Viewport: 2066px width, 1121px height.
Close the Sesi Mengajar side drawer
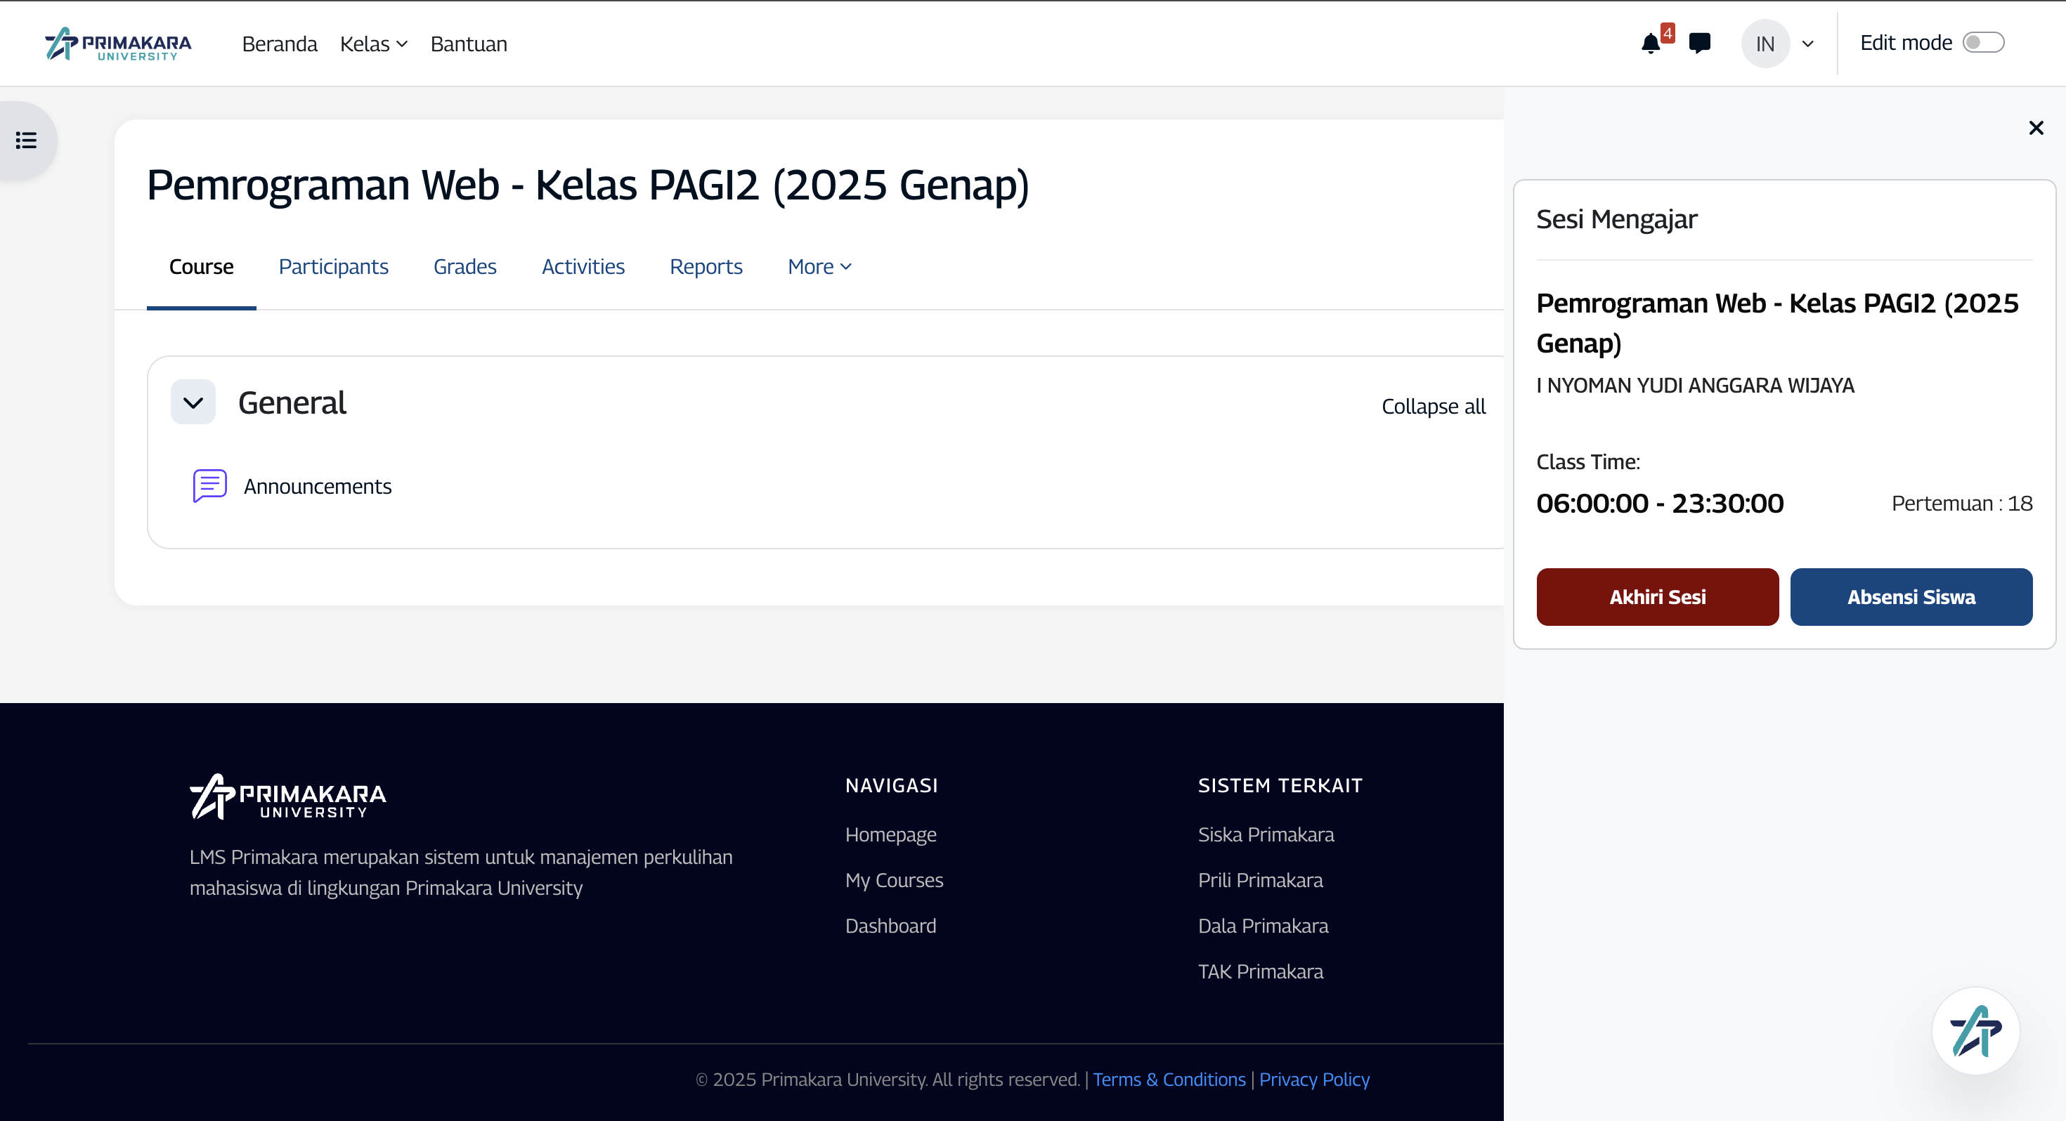click(x=2036, y=128)
